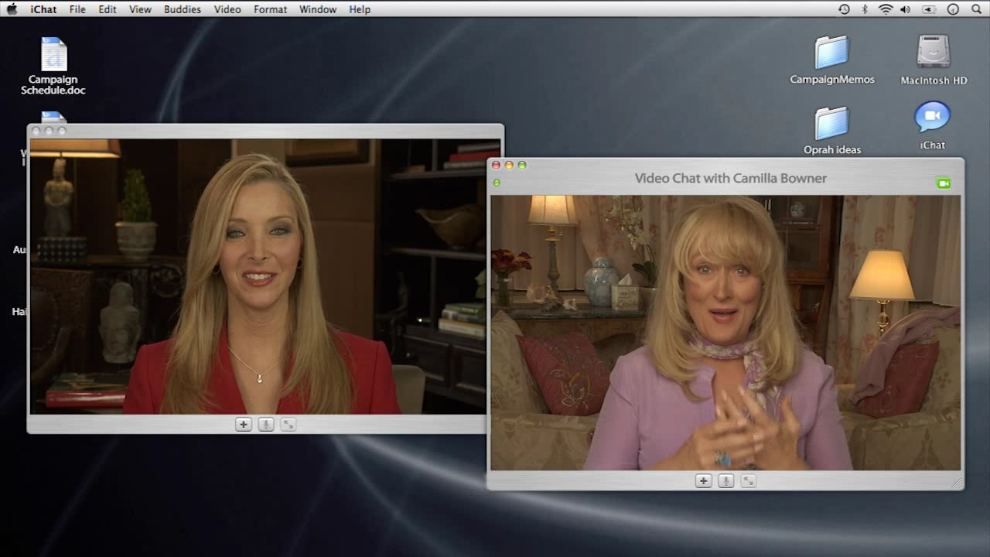Click the 'Video Chat with Camilla Bowner' title
Image resolution: width=990 pixels, height=557 pixels.
(731, 178)
